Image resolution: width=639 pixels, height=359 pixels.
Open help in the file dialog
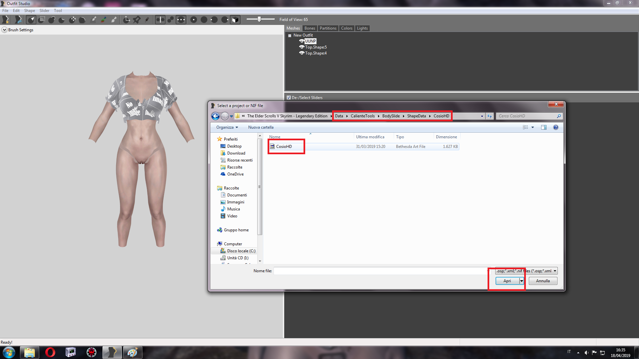(555, 127)
